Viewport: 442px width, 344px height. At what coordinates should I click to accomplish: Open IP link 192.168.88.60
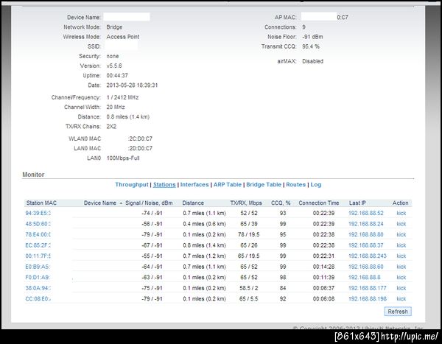(366, 267)
